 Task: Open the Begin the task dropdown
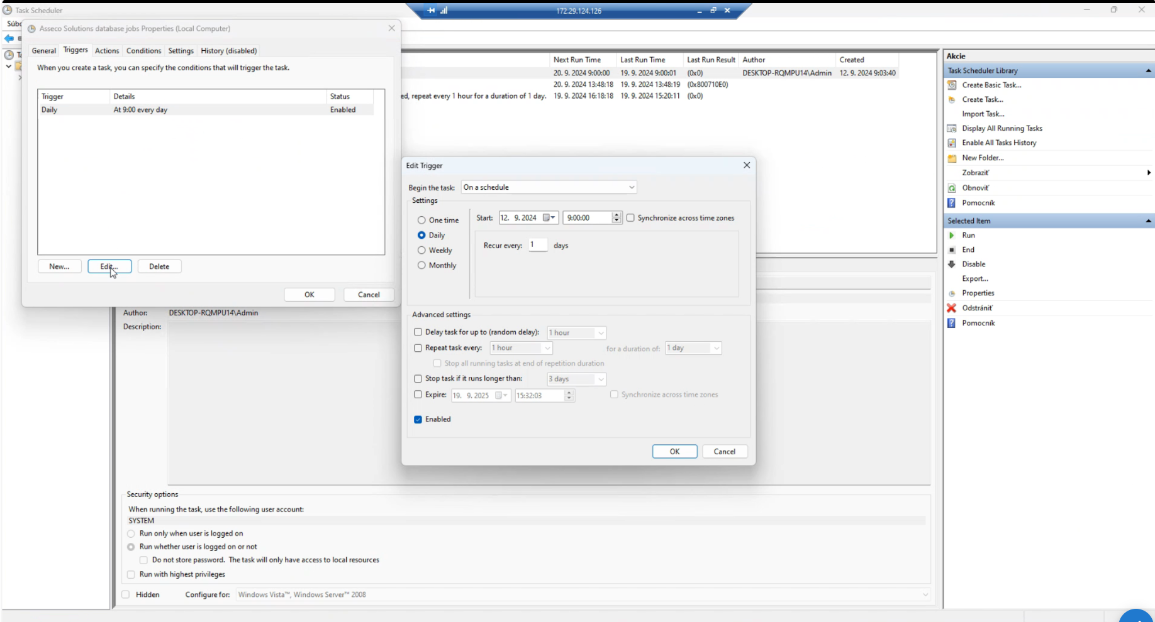coord(549,187)
